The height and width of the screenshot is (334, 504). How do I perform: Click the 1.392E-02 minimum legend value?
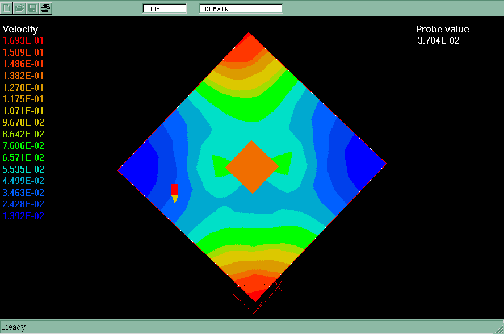23,216
